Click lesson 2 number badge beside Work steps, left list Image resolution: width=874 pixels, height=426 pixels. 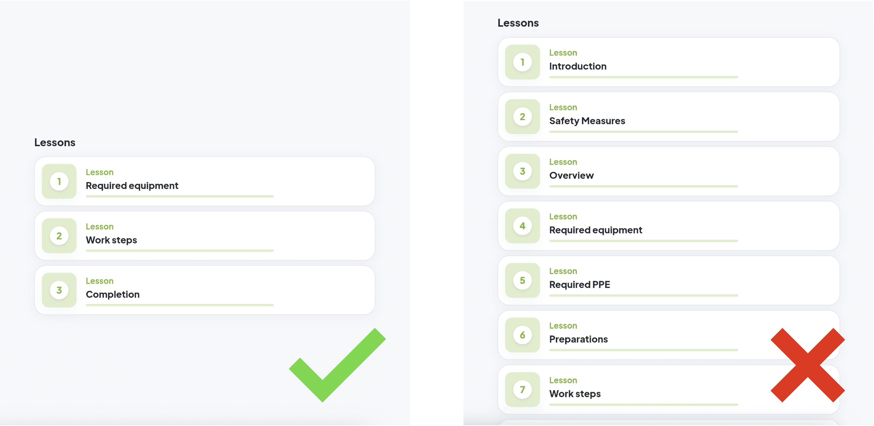coord(59,236)
